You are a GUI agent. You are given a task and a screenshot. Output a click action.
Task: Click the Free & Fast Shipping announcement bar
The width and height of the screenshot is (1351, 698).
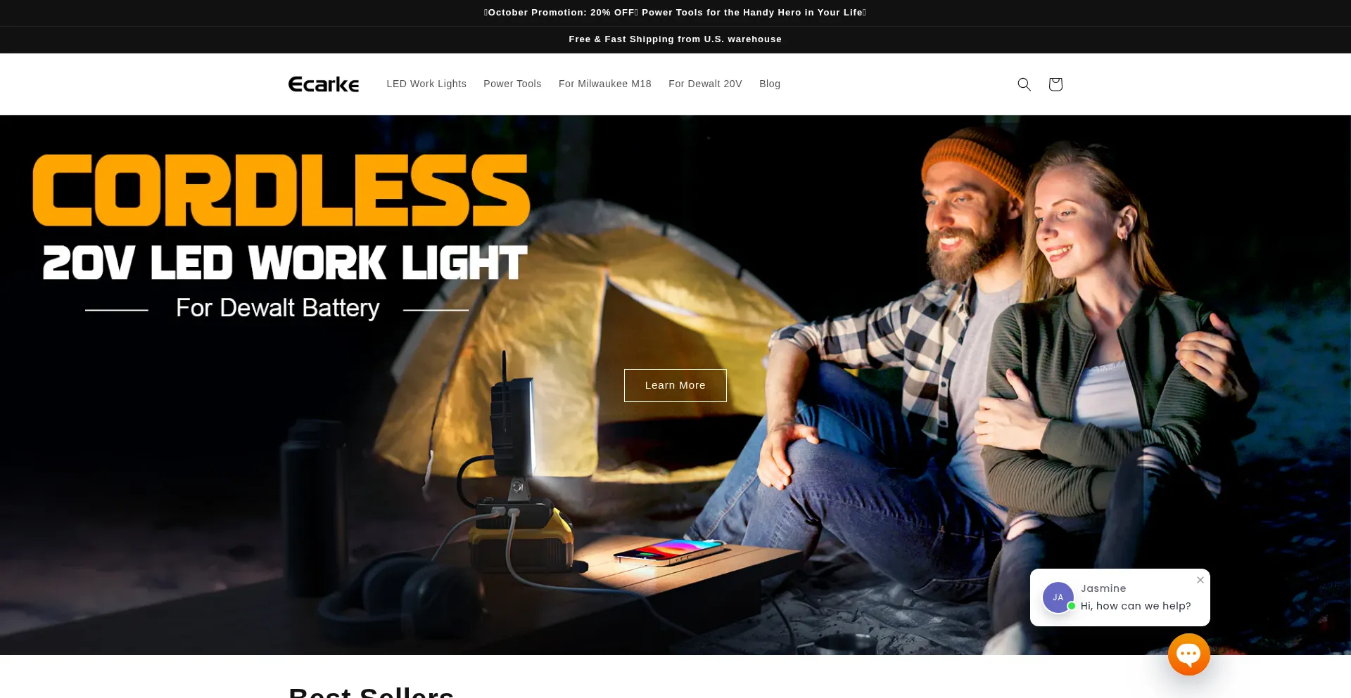(675, 39)
